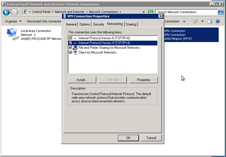Viewport: 226px width, 157px height.
Task: Click the Change your view icon
Action: [x=196, y=21]
